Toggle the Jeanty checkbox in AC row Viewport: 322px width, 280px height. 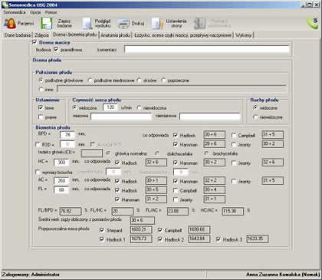[234, 181]
